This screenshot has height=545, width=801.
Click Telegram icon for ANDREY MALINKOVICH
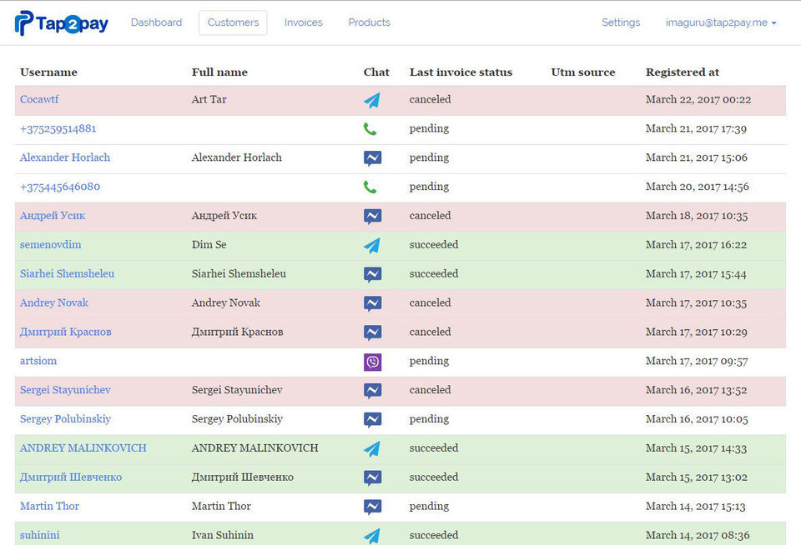point(372,448)
